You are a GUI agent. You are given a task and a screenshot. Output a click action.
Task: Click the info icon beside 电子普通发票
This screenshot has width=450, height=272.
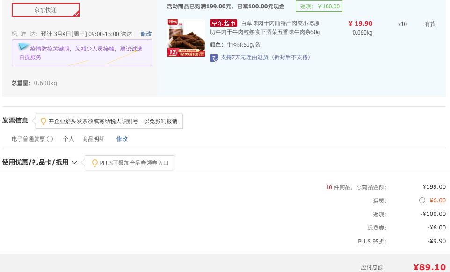[x=50, y=139]
